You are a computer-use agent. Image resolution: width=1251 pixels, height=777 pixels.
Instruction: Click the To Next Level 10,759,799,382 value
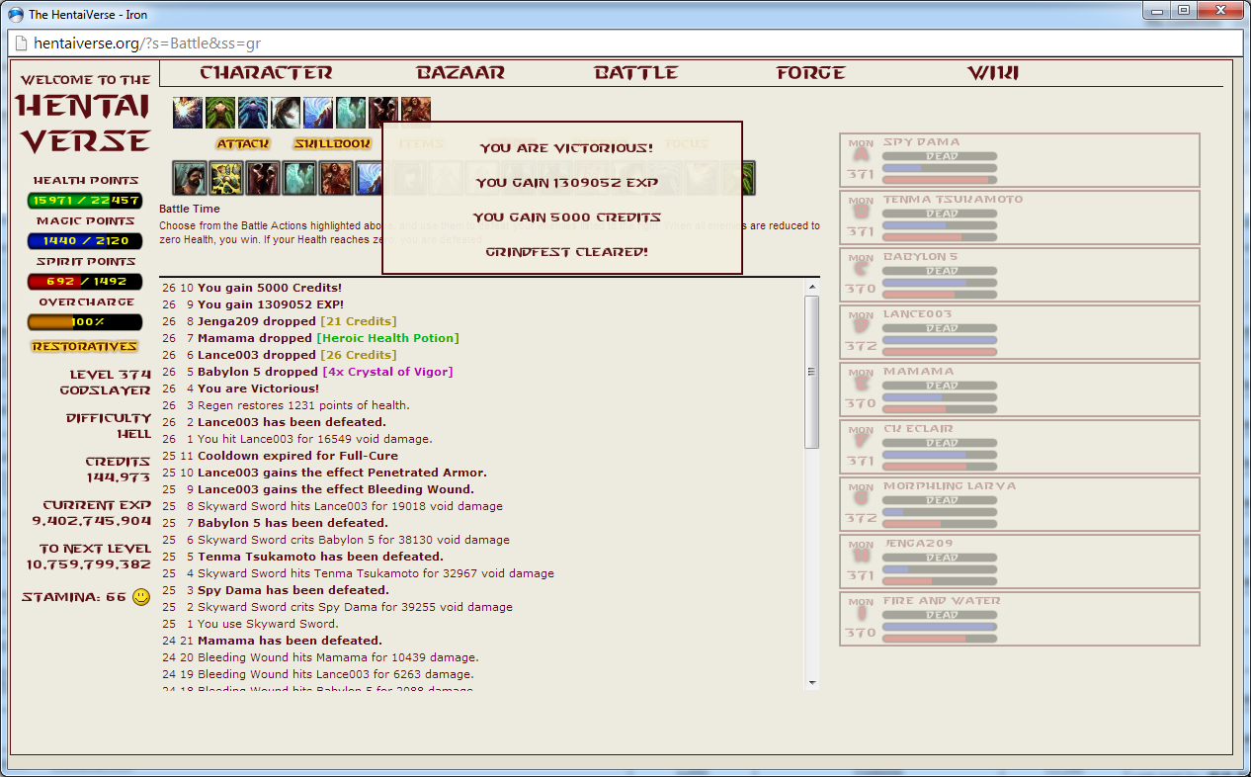pyautogui.click(x=89, y=564)
